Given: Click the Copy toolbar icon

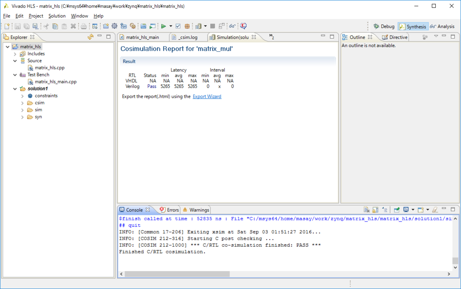Looking at the screenshot, I should point(55,26).
